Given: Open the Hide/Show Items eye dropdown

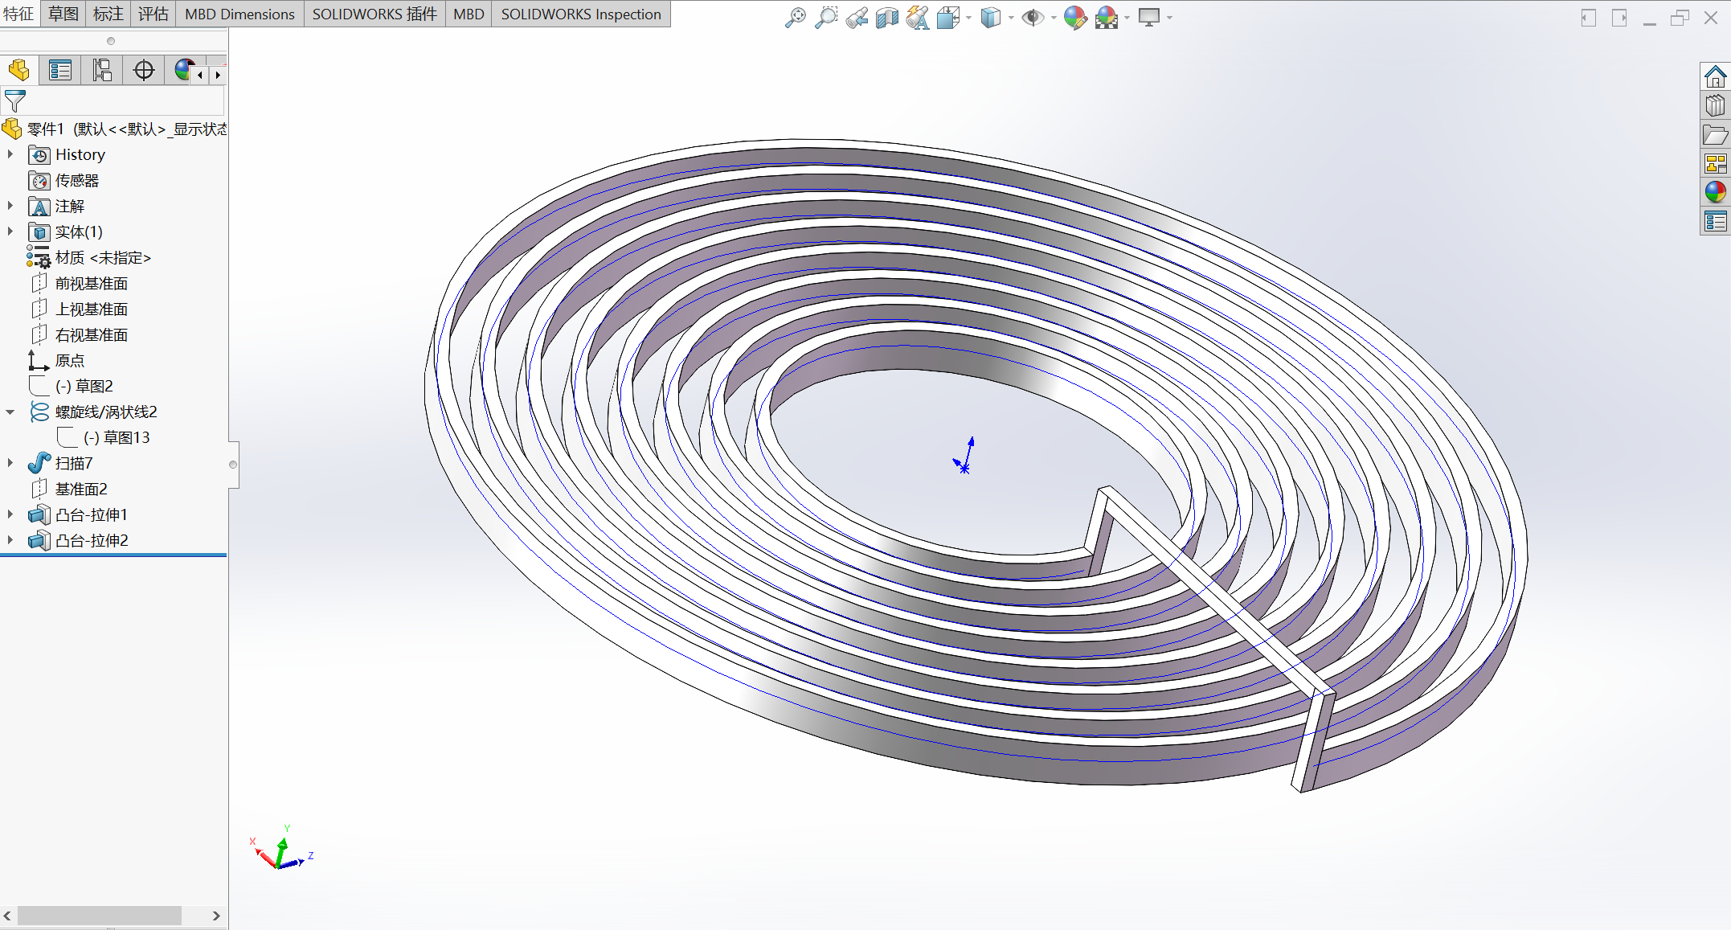Looking at the screenshot, I should (1054, 18).
